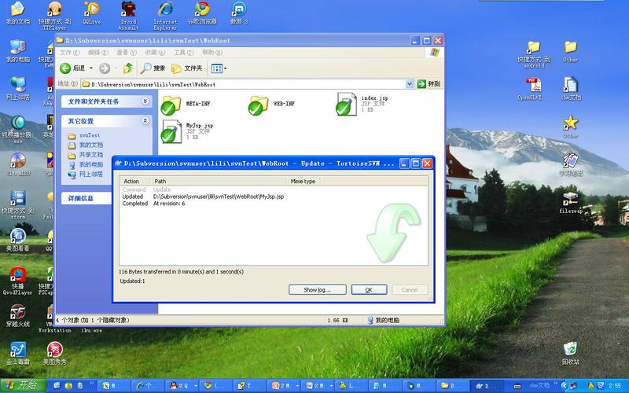Go up one folder level in Explorer
The image size is (629, 393).
click(x=128, y=68)
